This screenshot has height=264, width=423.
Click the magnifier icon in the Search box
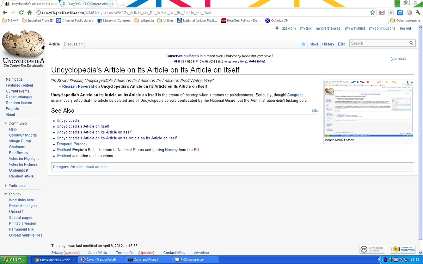(411, 43)
